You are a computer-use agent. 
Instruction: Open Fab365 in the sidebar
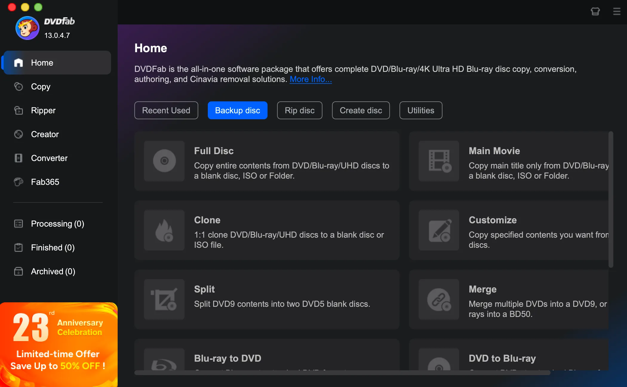[x=45, y=182]
